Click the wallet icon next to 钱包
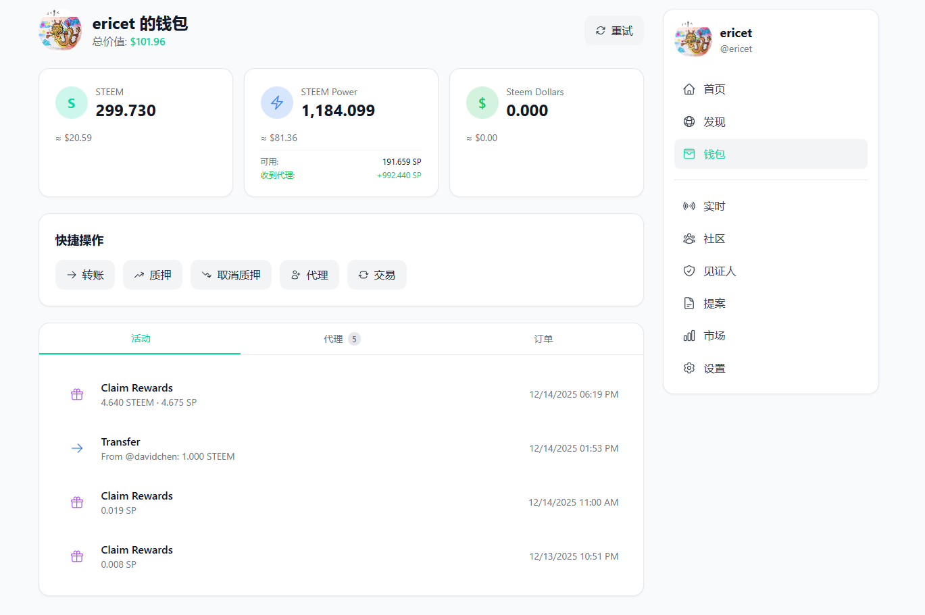 point(689,154)
